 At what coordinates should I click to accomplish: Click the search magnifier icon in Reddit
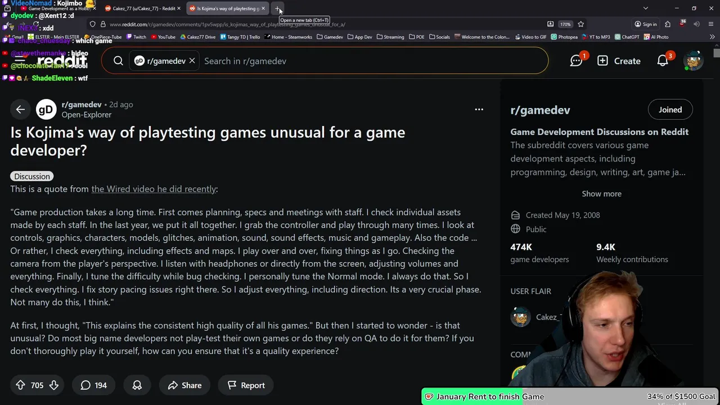[118, 61]
